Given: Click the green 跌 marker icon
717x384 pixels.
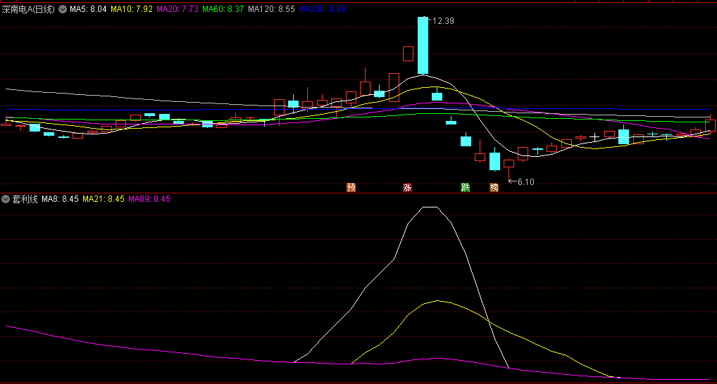Looking at the screenshot, I should coord(465,187).
